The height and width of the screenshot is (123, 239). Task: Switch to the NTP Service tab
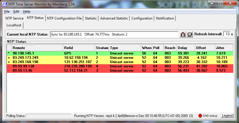(x=15, y=18)
